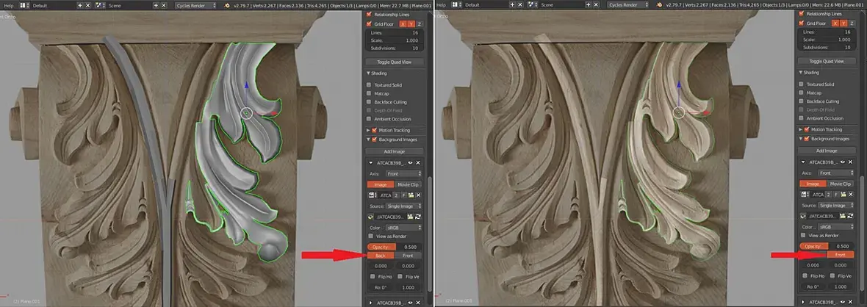Click the scene browse icon in left screenshot
Screen dimensions: 867x307
100,5
